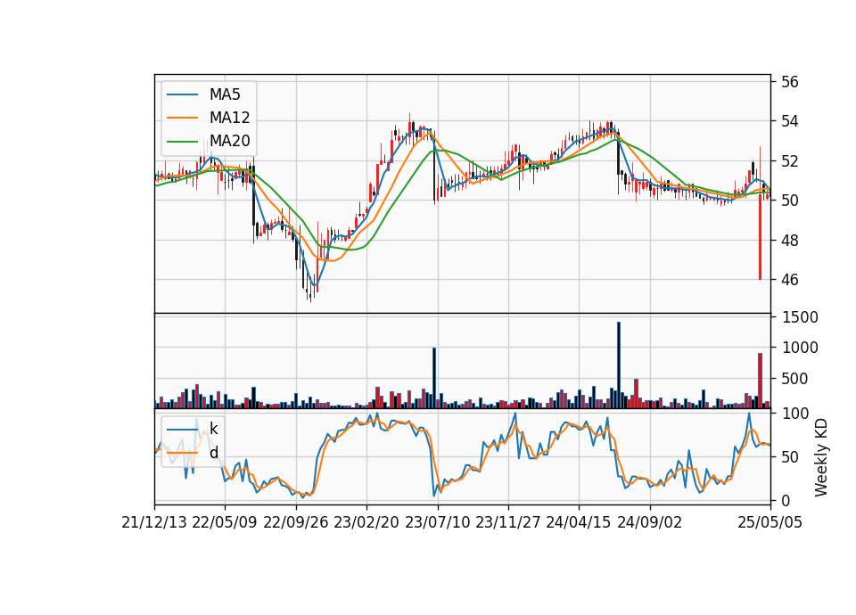The height and width of the screenshot is (615, 856).
Task: Click the 23/11/27 date tick label
Action: click(507, 523)
